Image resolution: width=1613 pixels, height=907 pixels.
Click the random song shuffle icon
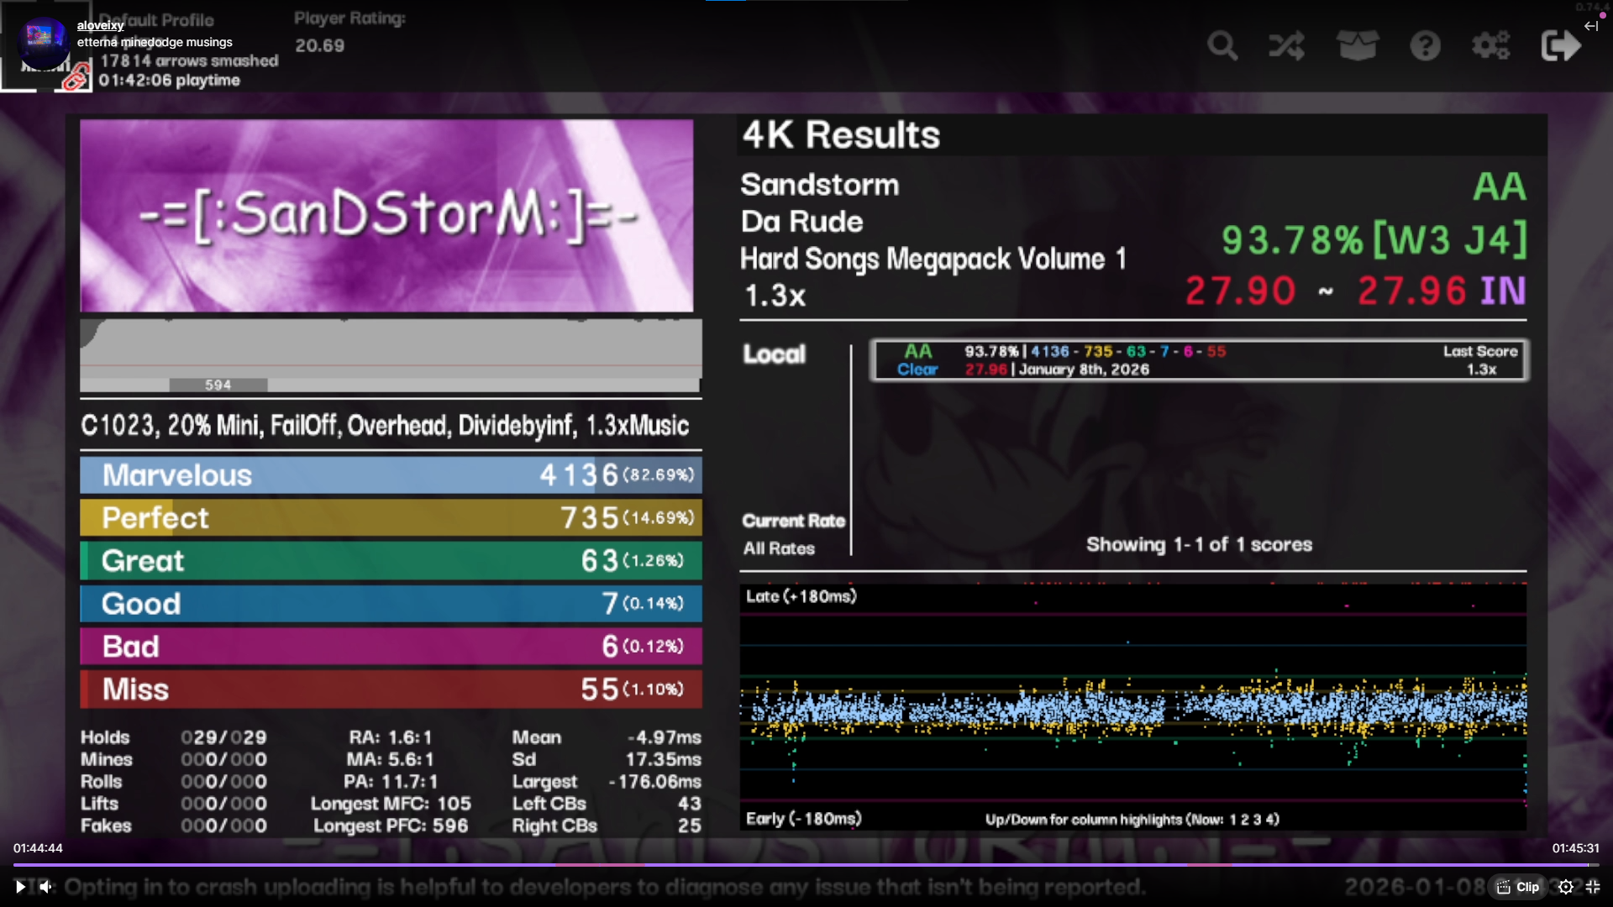1287,45
